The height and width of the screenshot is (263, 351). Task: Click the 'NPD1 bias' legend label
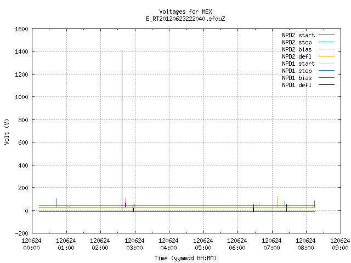[x=297, y=78]
